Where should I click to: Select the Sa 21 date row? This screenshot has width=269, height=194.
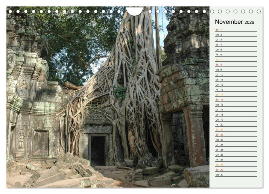coord(236,130)
